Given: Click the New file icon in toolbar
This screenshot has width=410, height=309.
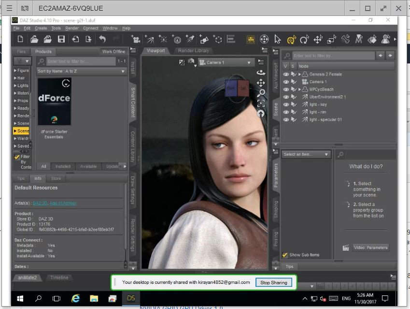Looking at the screenshot, I should (x=20, y=39).
